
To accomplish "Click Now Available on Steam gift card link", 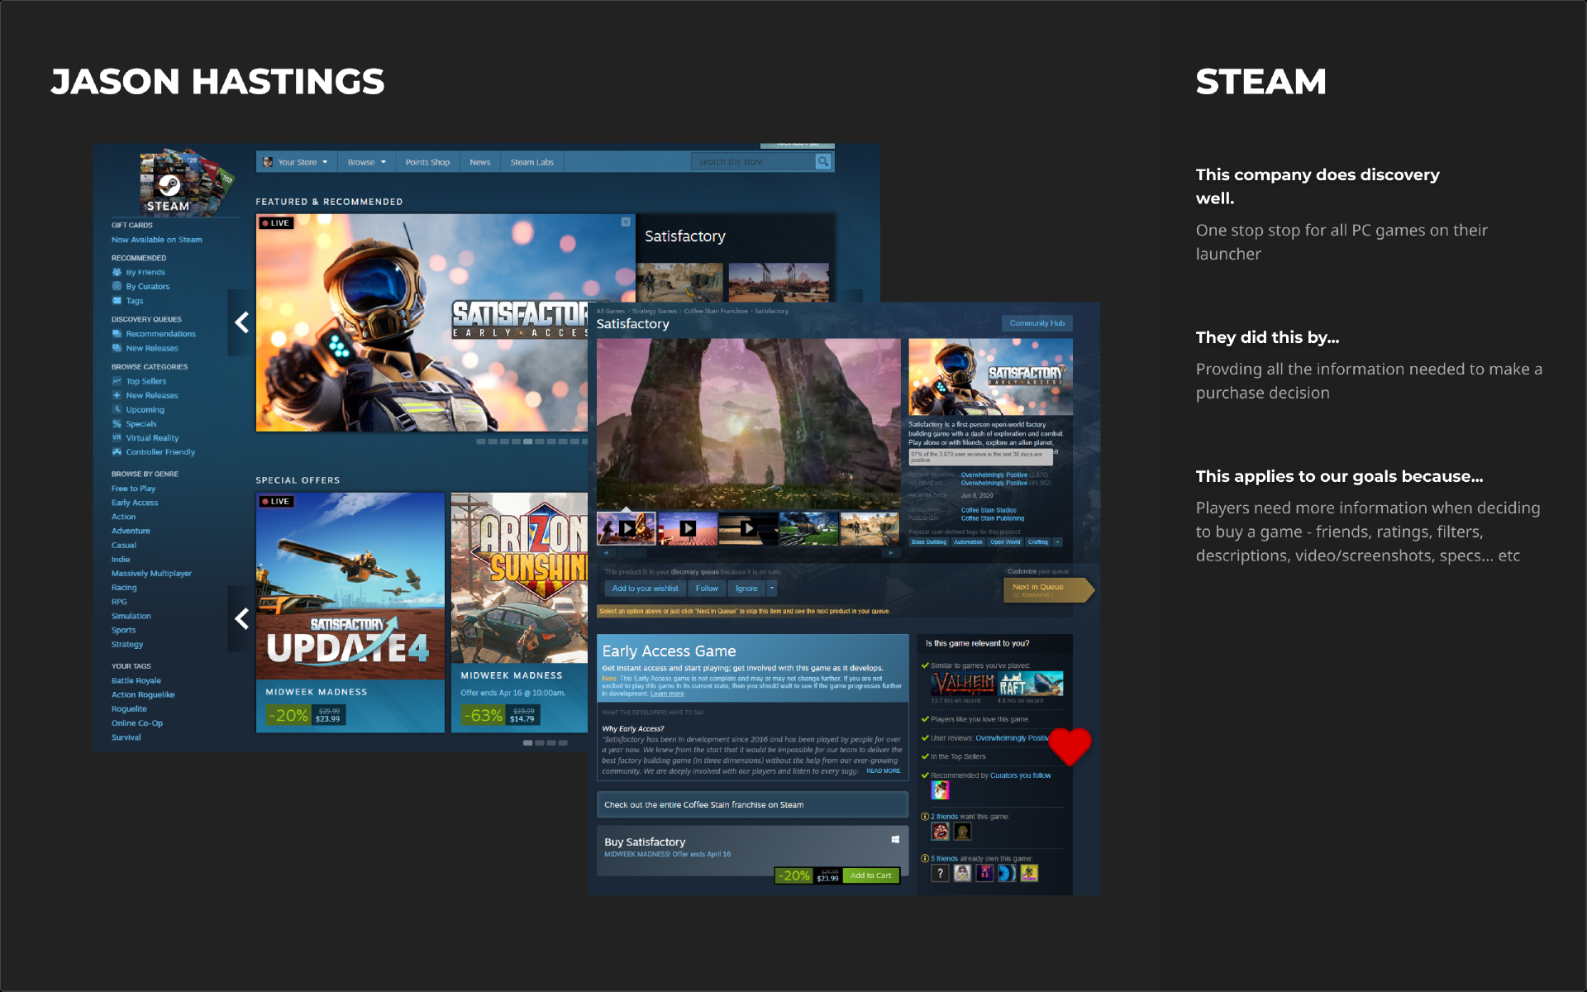I will click(156, 240).
